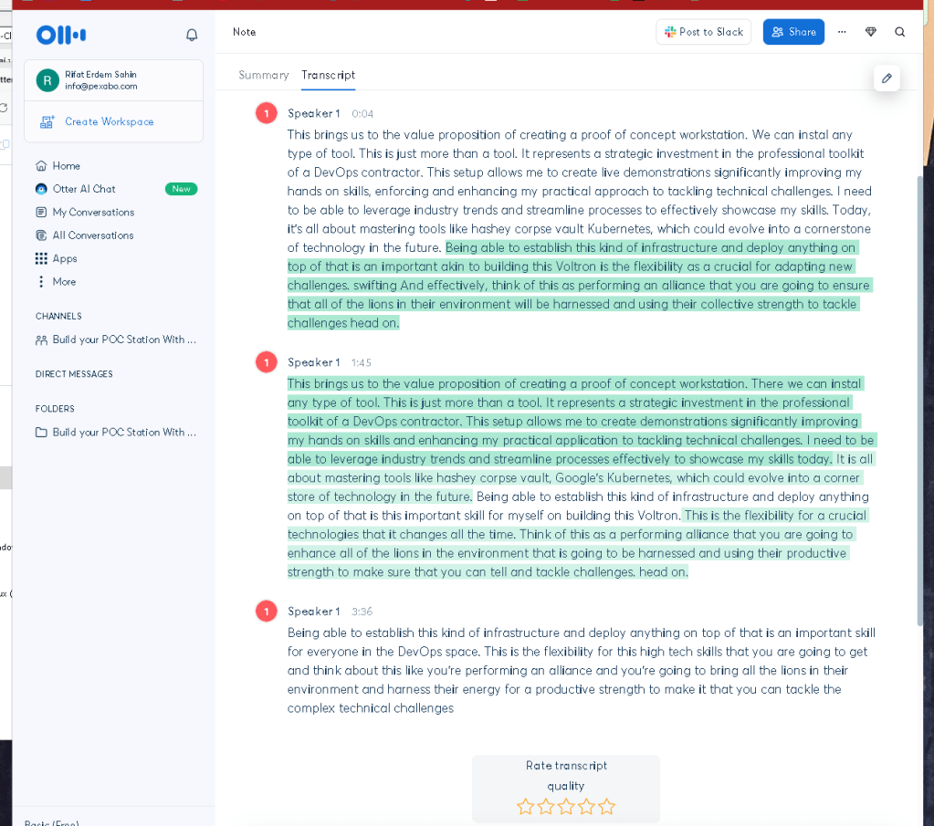Rate transcript with the first star
Viewport: 934px width, 826px height.
(x=525, y=806)
